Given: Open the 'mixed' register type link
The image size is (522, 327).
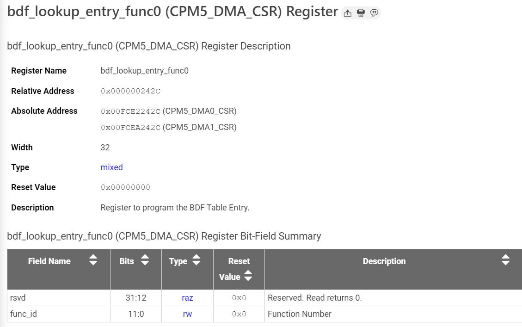Looking at the screenshot, I should click(111, 167).
